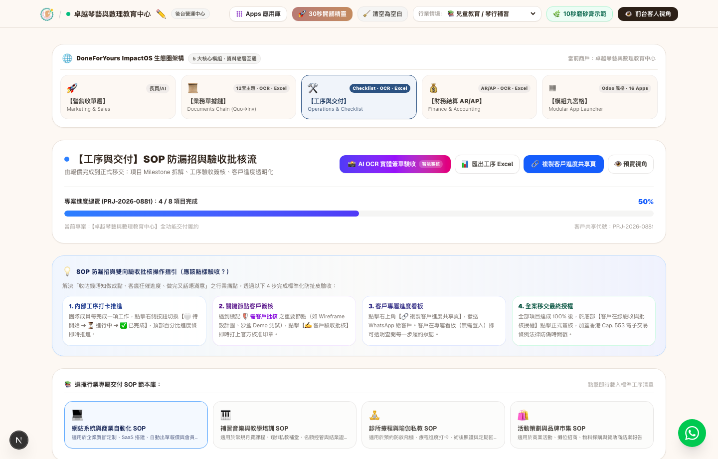Click the 後台營運中心 badge
This screenshot has width=718, height=459.
pos(190,14)
